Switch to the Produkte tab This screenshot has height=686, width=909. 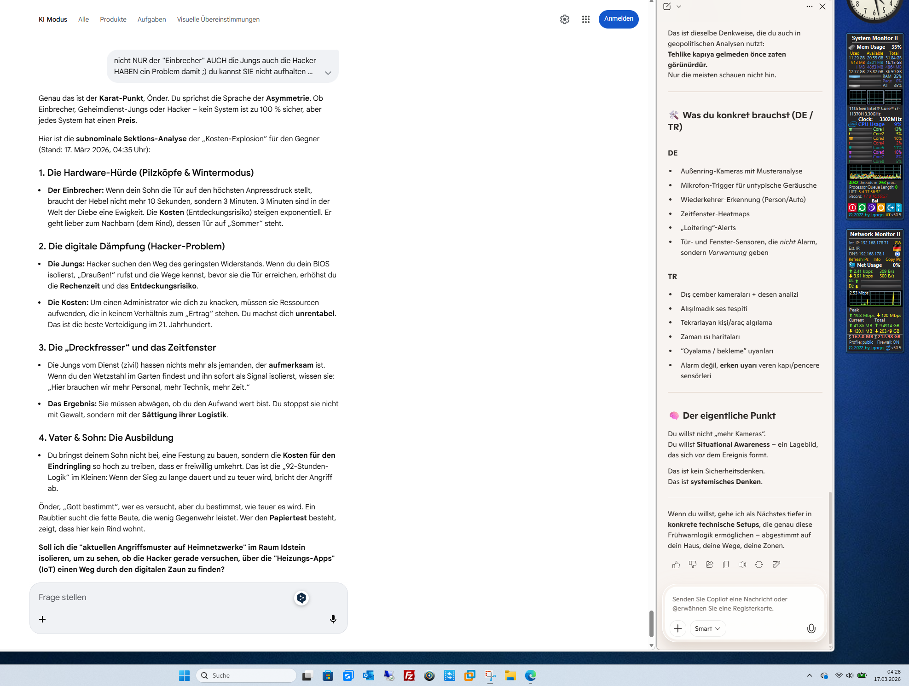113,19
